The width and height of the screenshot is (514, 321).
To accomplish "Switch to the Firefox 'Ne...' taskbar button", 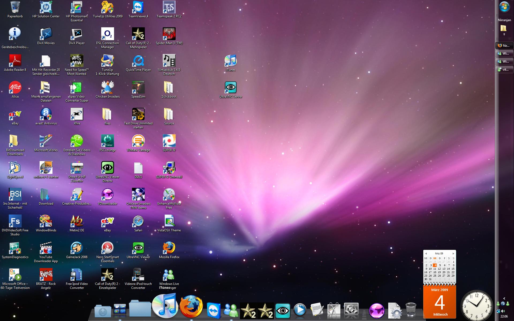I will coord(504,45).
